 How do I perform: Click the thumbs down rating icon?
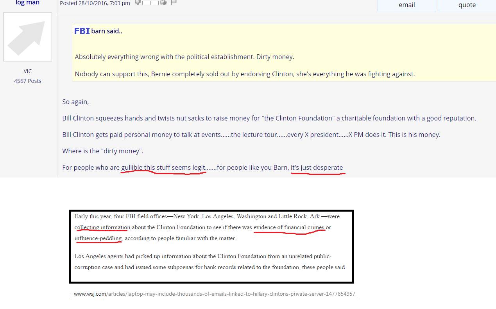[138, 3]
